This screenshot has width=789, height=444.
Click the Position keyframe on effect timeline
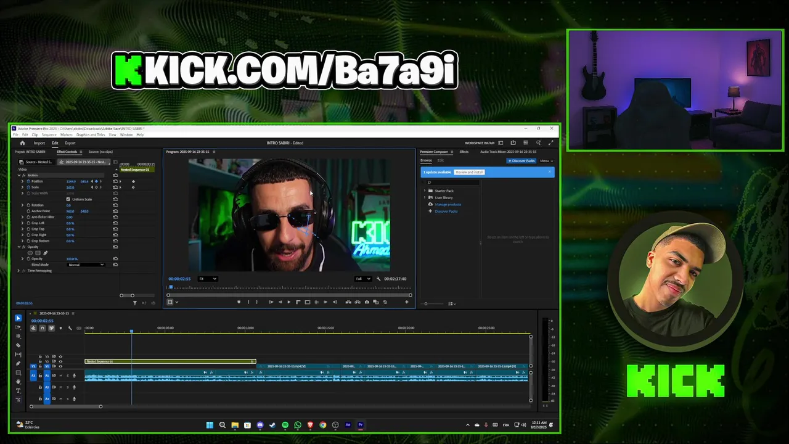tap(133, 181)
